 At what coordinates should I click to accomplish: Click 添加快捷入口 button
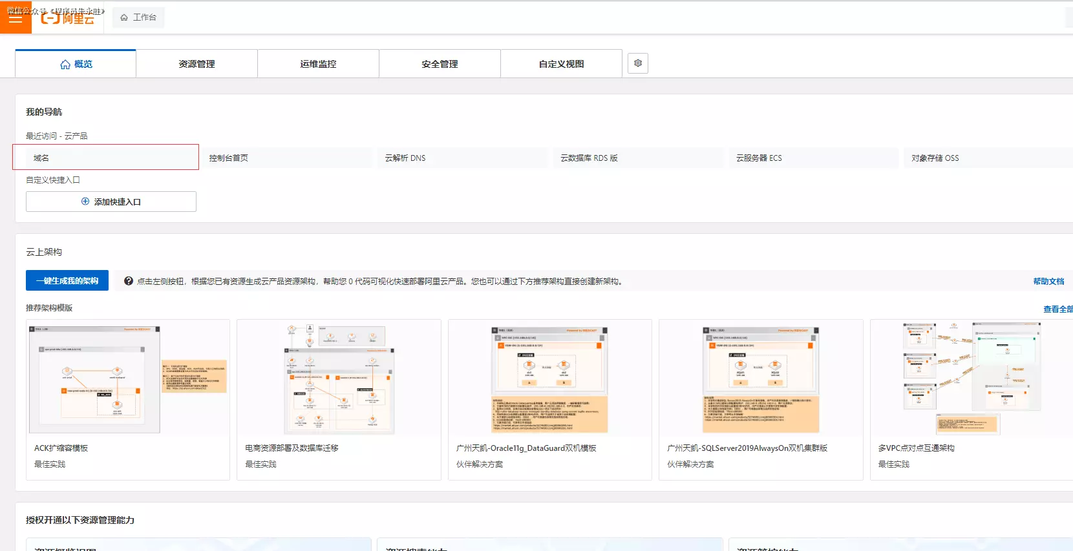click(x=111, y=202)
